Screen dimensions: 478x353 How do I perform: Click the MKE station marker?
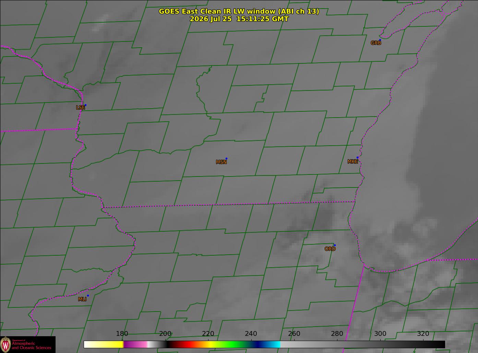(x=357, y=158)
